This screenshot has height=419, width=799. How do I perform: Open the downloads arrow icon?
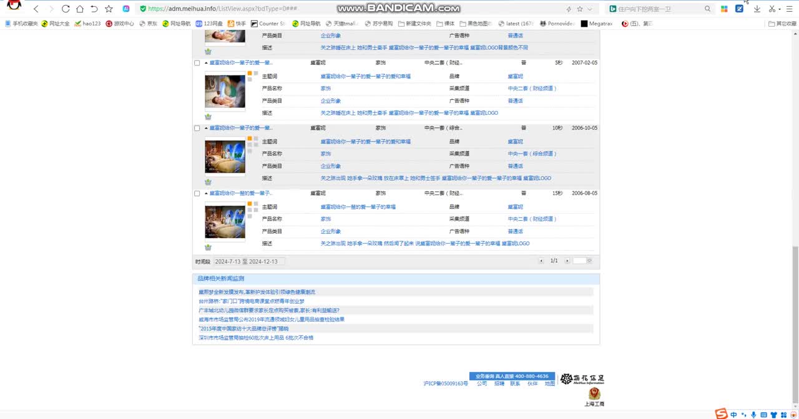[757, 9]
